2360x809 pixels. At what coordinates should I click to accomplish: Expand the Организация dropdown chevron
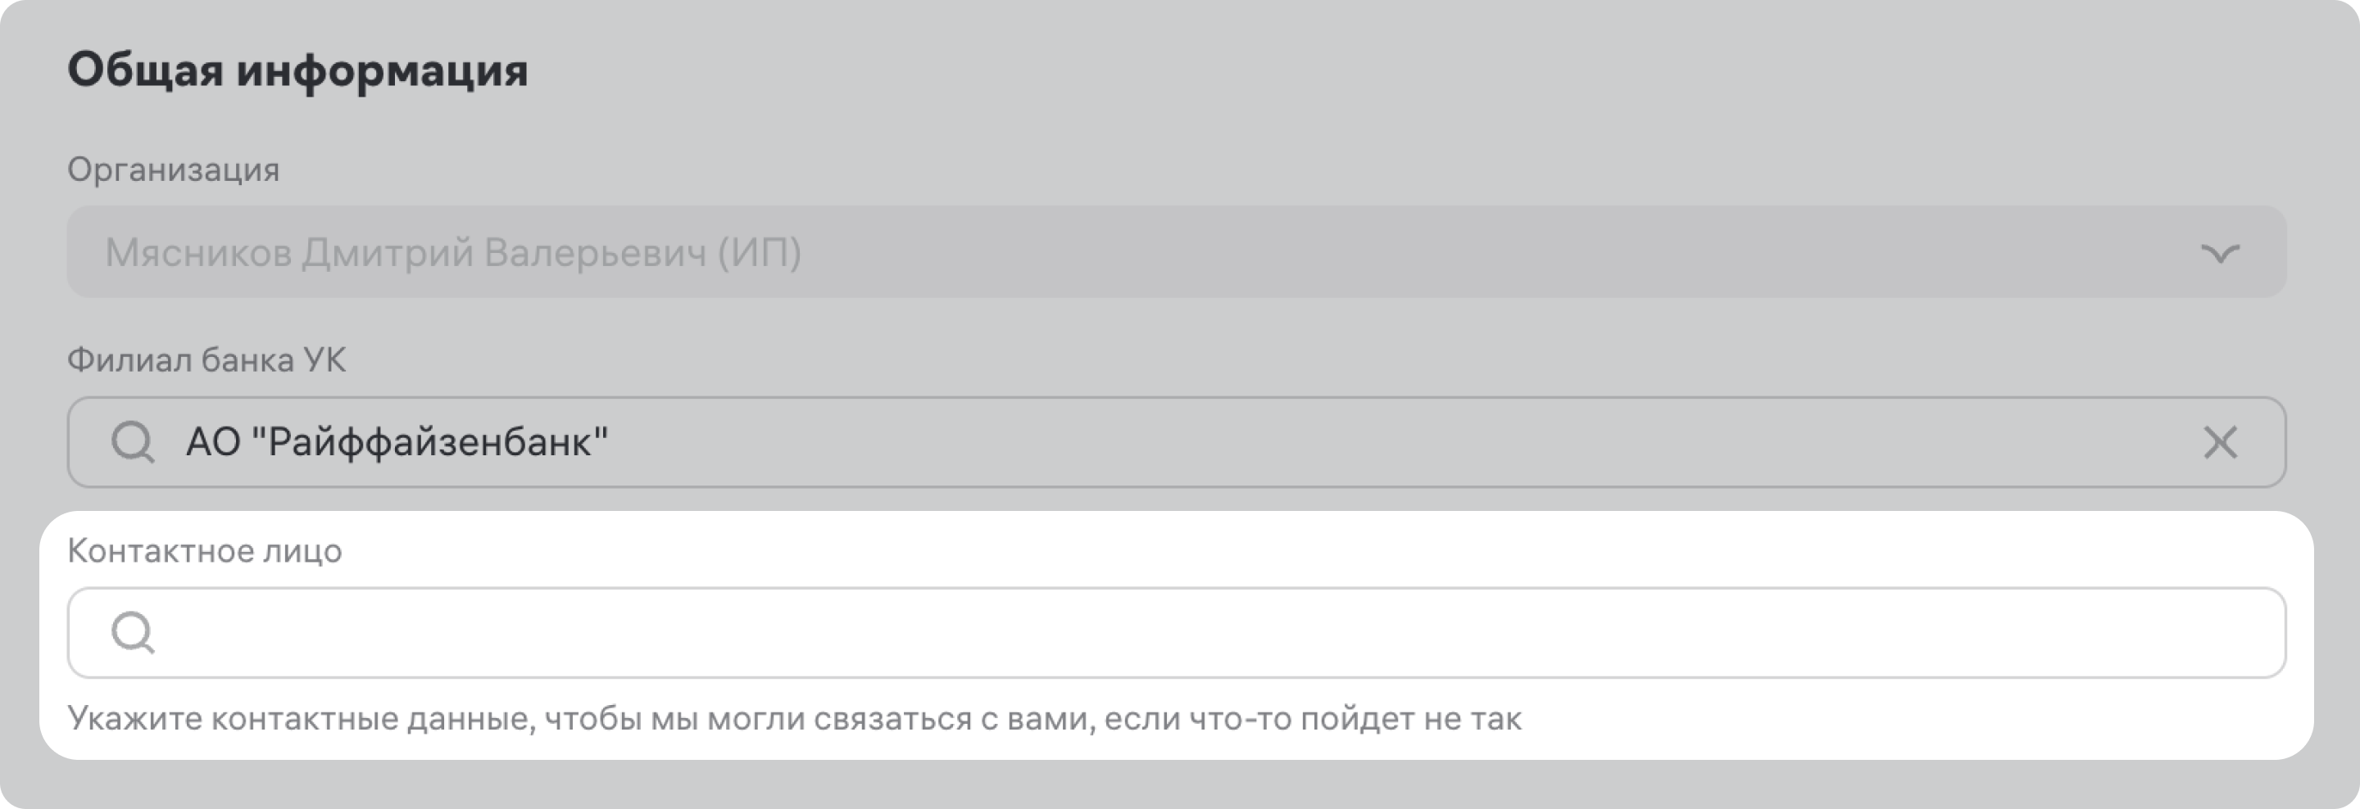click(x=2219, y=252)
